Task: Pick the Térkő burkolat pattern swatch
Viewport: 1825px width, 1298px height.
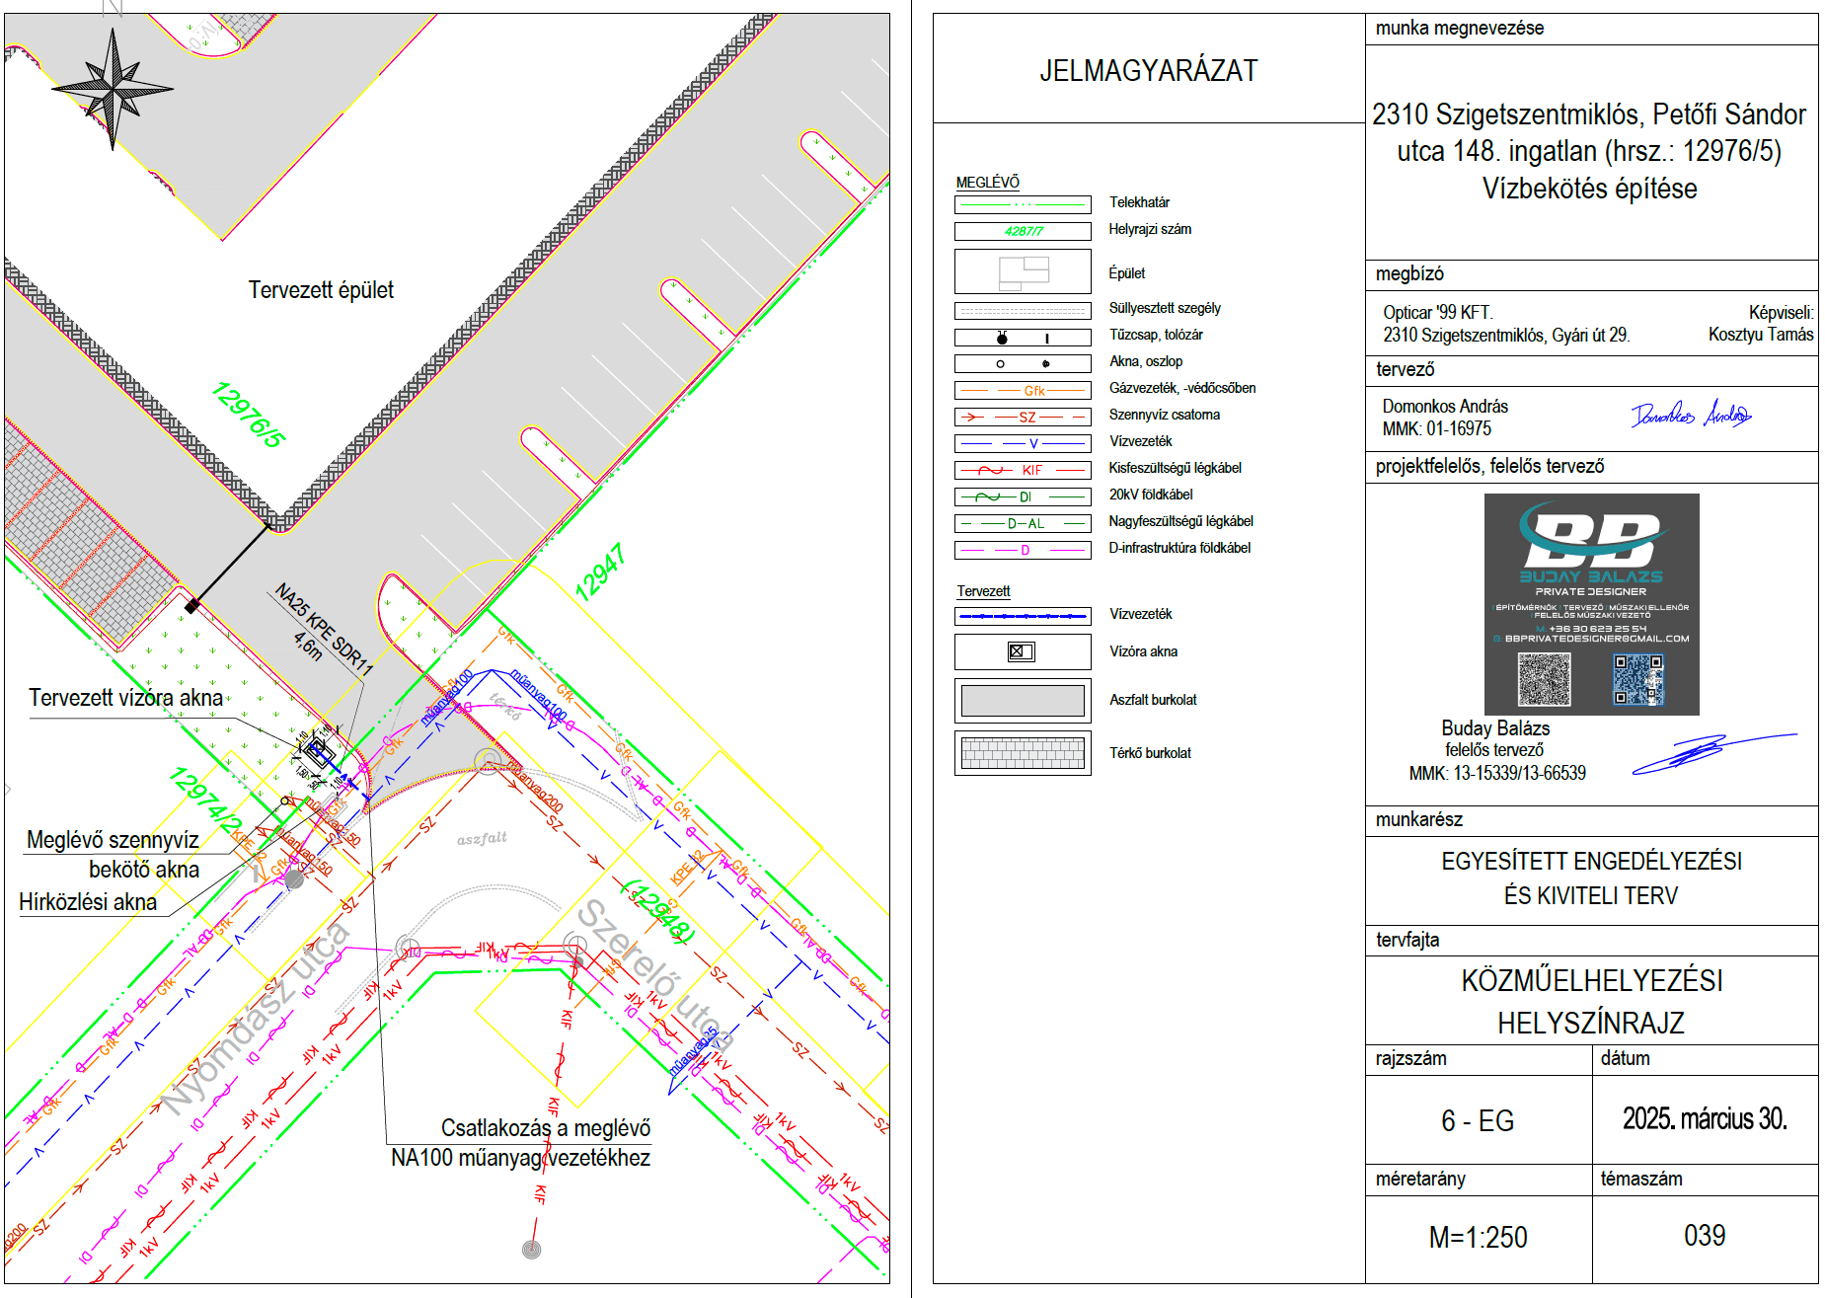Action: 1023,753
